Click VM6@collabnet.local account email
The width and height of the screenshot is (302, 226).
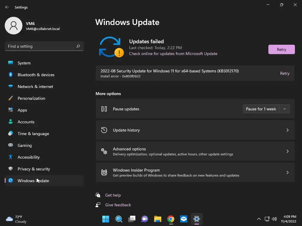click(x=43, y=29)
